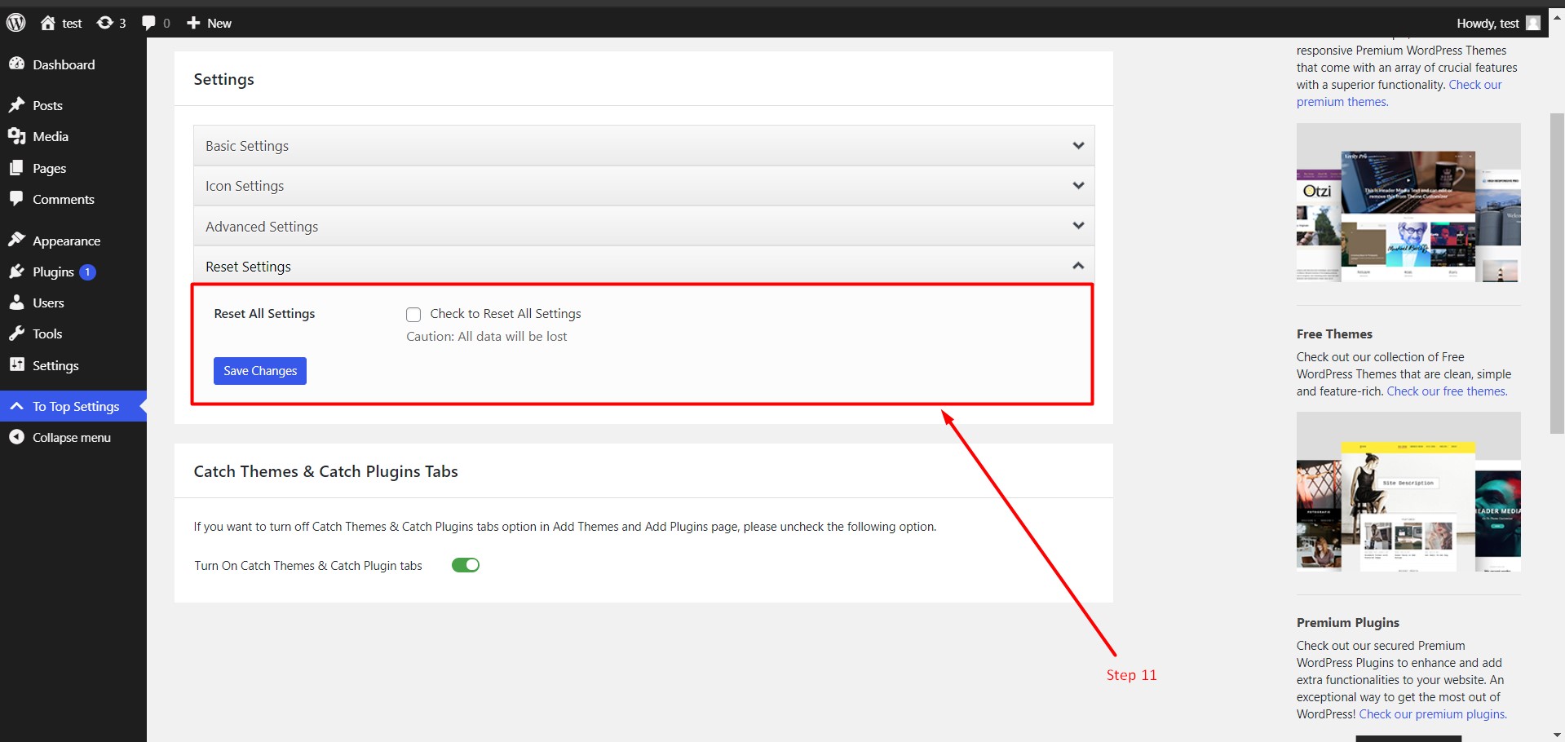Check the Reset All Settings checkbox
Screen dimensions: 1565x742
tap(413, 315)
